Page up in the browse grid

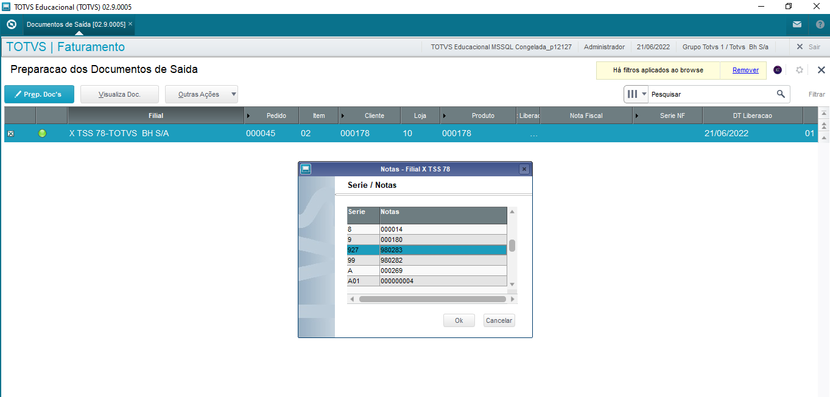(824, 126)
